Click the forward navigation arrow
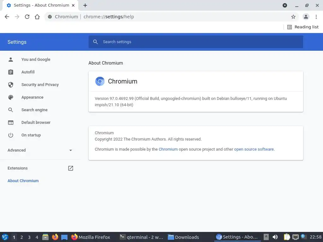Image resolution: width=323 pixels, height=242 pixels. point(17,17)
